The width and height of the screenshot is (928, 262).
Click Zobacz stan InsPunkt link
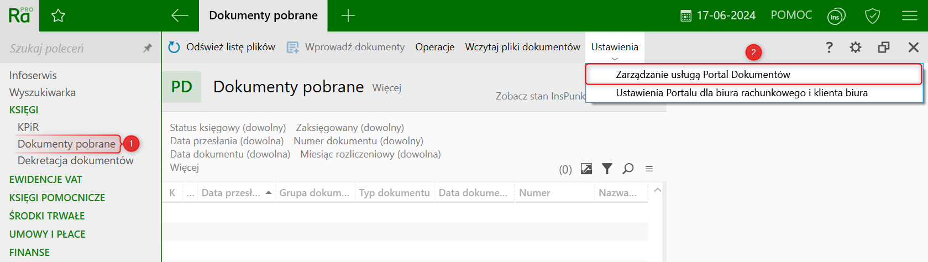pyautogui.click(x=540, y=96)
